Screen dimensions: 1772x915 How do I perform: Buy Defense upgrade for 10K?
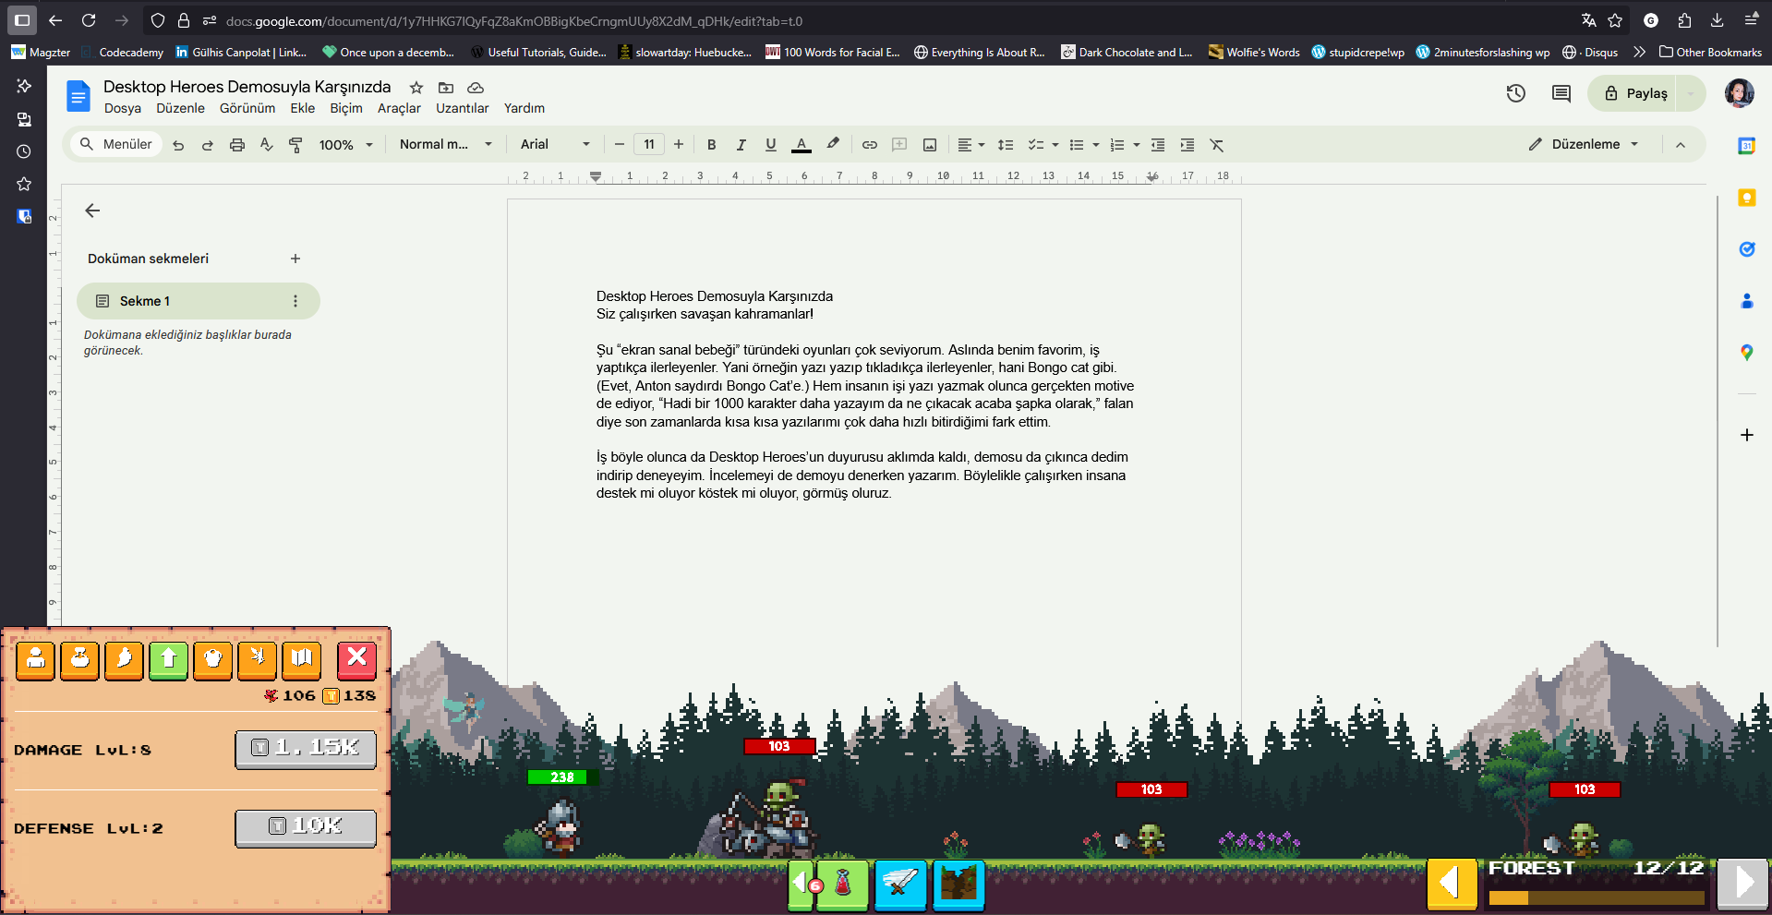[x=306, y=827]
